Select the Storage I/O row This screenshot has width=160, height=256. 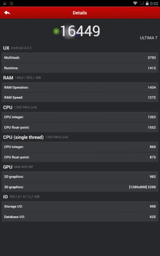point(80,206)
